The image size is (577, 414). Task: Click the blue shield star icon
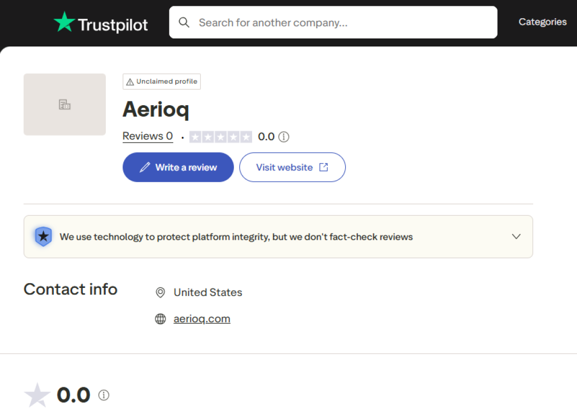[x=43, y=236]
